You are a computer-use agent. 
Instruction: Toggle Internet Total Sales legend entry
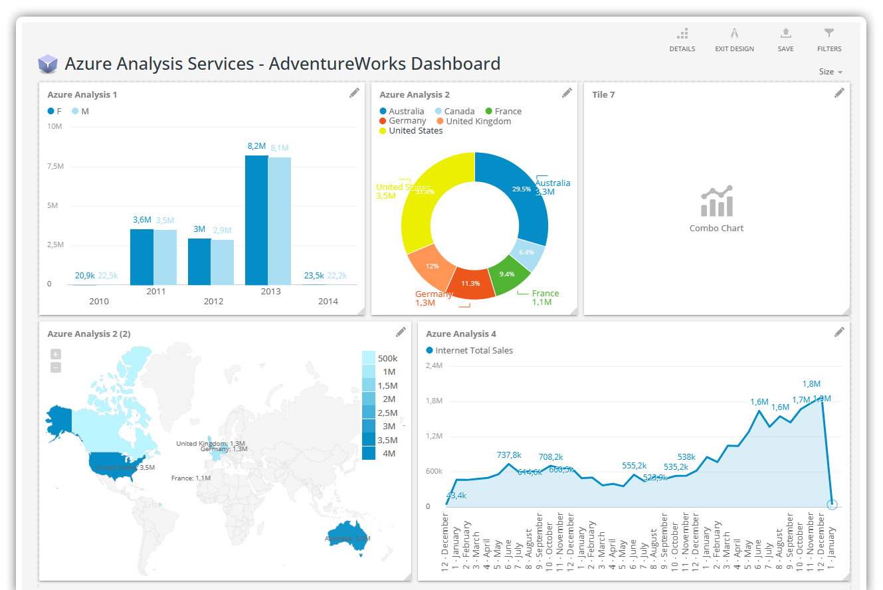470,350
